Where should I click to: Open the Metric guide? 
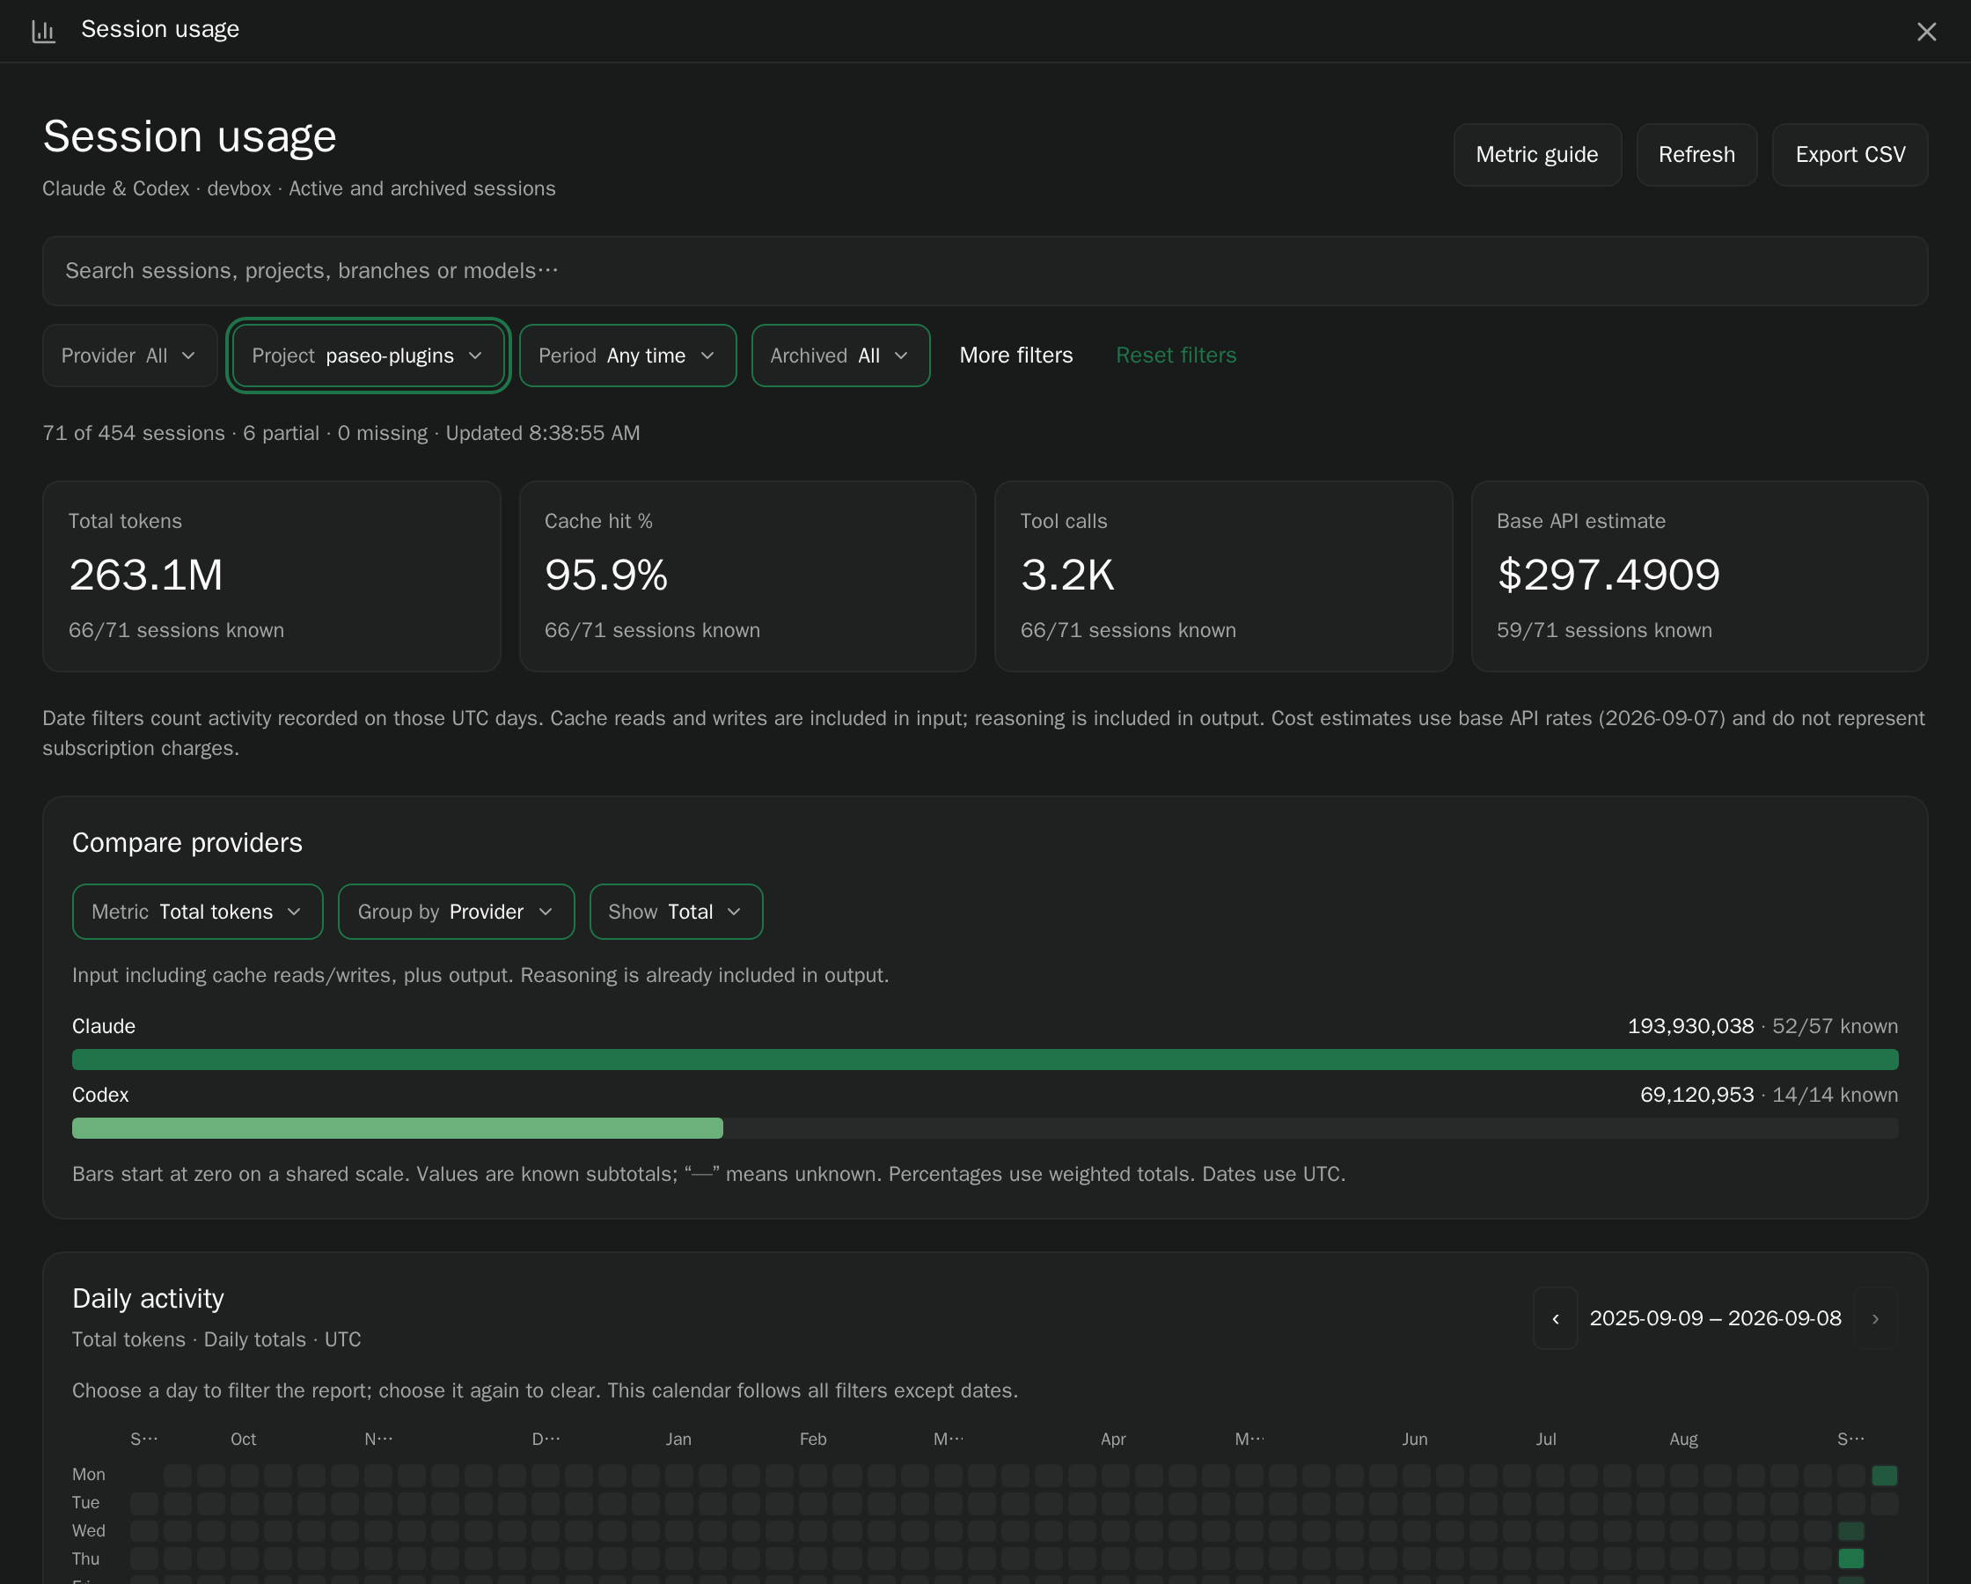point(1536,155)
